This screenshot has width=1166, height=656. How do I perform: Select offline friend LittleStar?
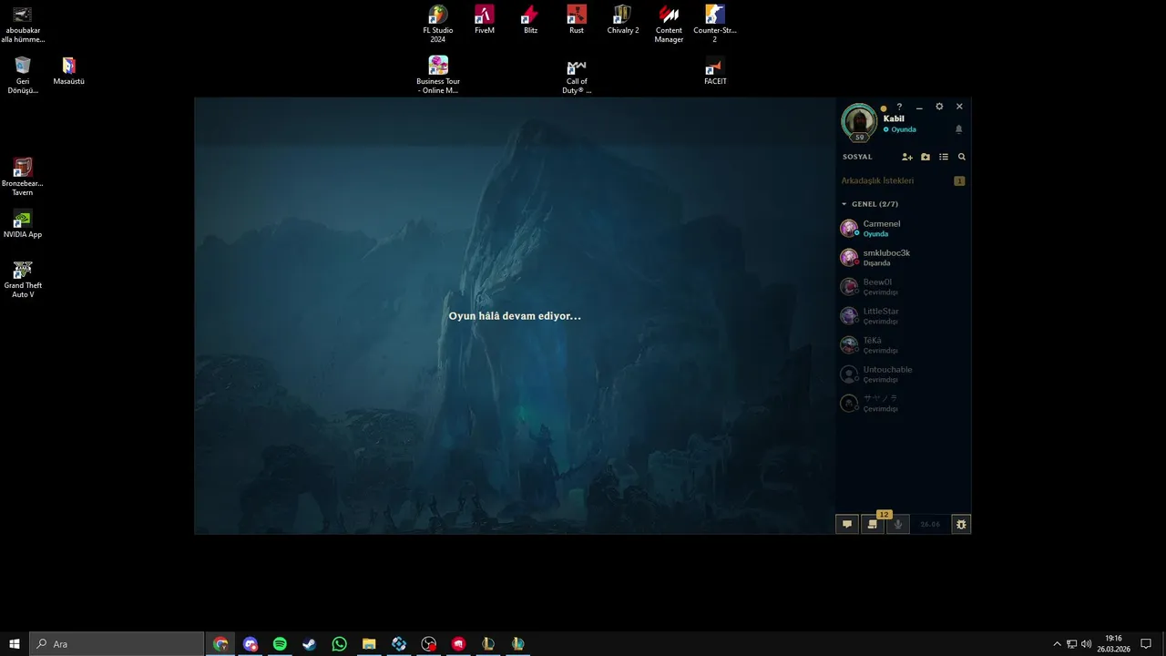tap(903, 315)
